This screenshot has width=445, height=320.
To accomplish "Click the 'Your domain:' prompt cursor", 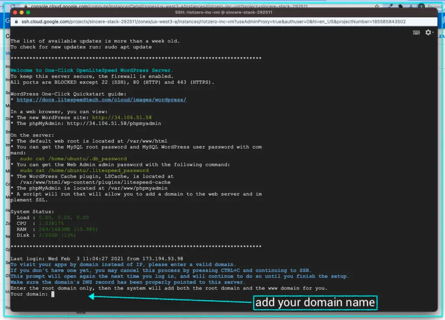I will coord(53,294).
